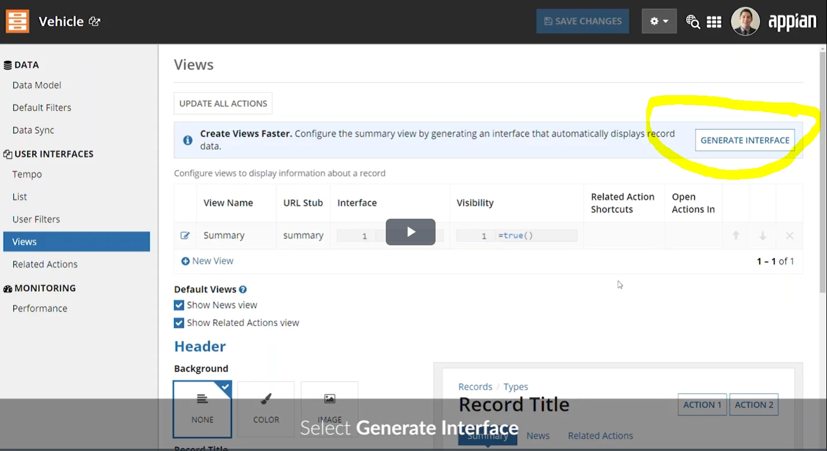The height and width of the screenshot is (451, 827).
Task: Click the Summary view name cell
Action: click(224, 236)
